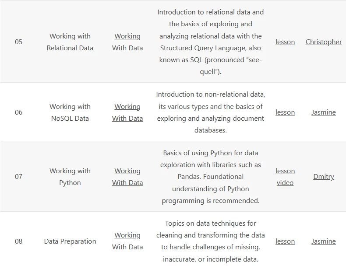Image resolution: width=346 pixels, height=269 pixels.
Task: Open Christopher's author profile link
Action: tap(324, 42)
